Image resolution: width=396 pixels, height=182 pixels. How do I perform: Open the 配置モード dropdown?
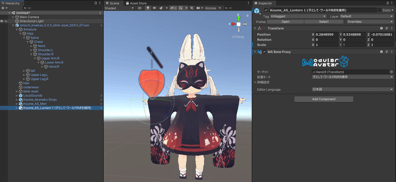pyautogui.click(x=352, y=77)
